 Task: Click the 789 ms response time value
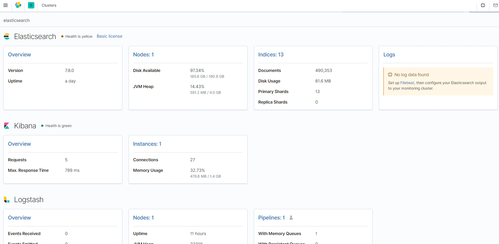click(72, 170)
